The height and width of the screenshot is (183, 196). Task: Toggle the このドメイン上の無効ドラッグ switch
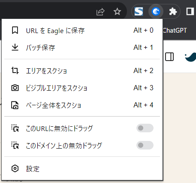point(145,145)
